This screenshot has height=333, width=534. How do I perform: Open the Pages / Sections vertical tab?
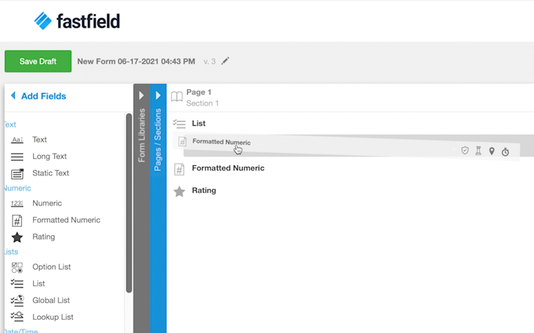coord(158,140)
